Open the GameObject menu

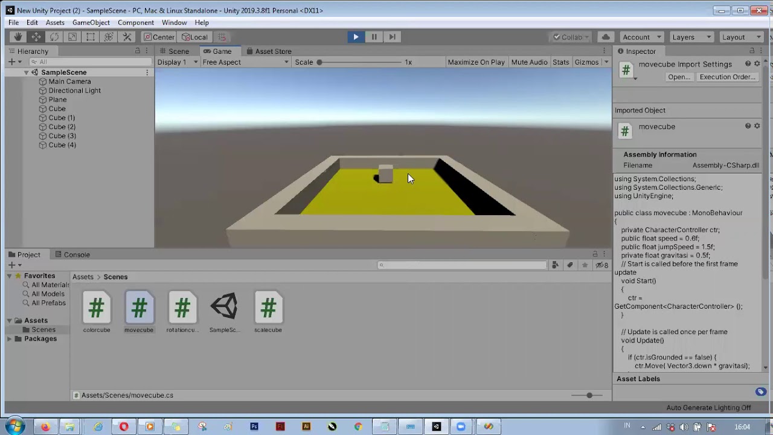coord(91,22)
